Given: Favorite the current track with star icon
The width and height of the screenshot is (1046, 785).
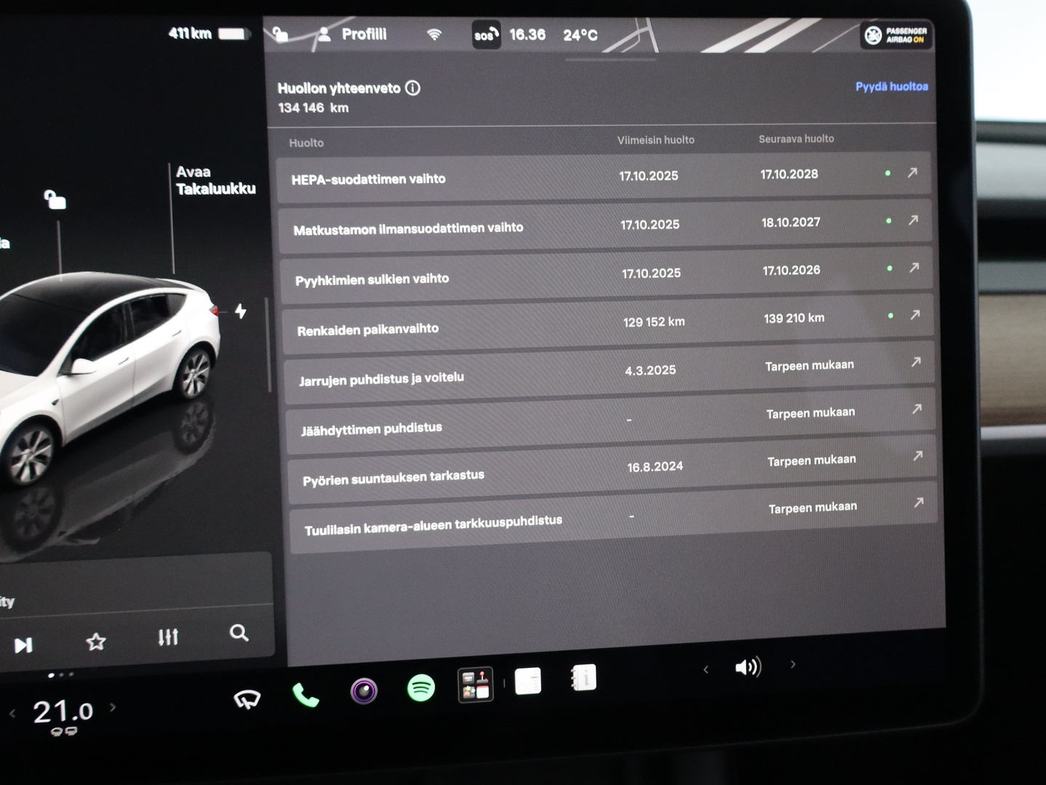Looking at the screenshot, I should 96,641.
